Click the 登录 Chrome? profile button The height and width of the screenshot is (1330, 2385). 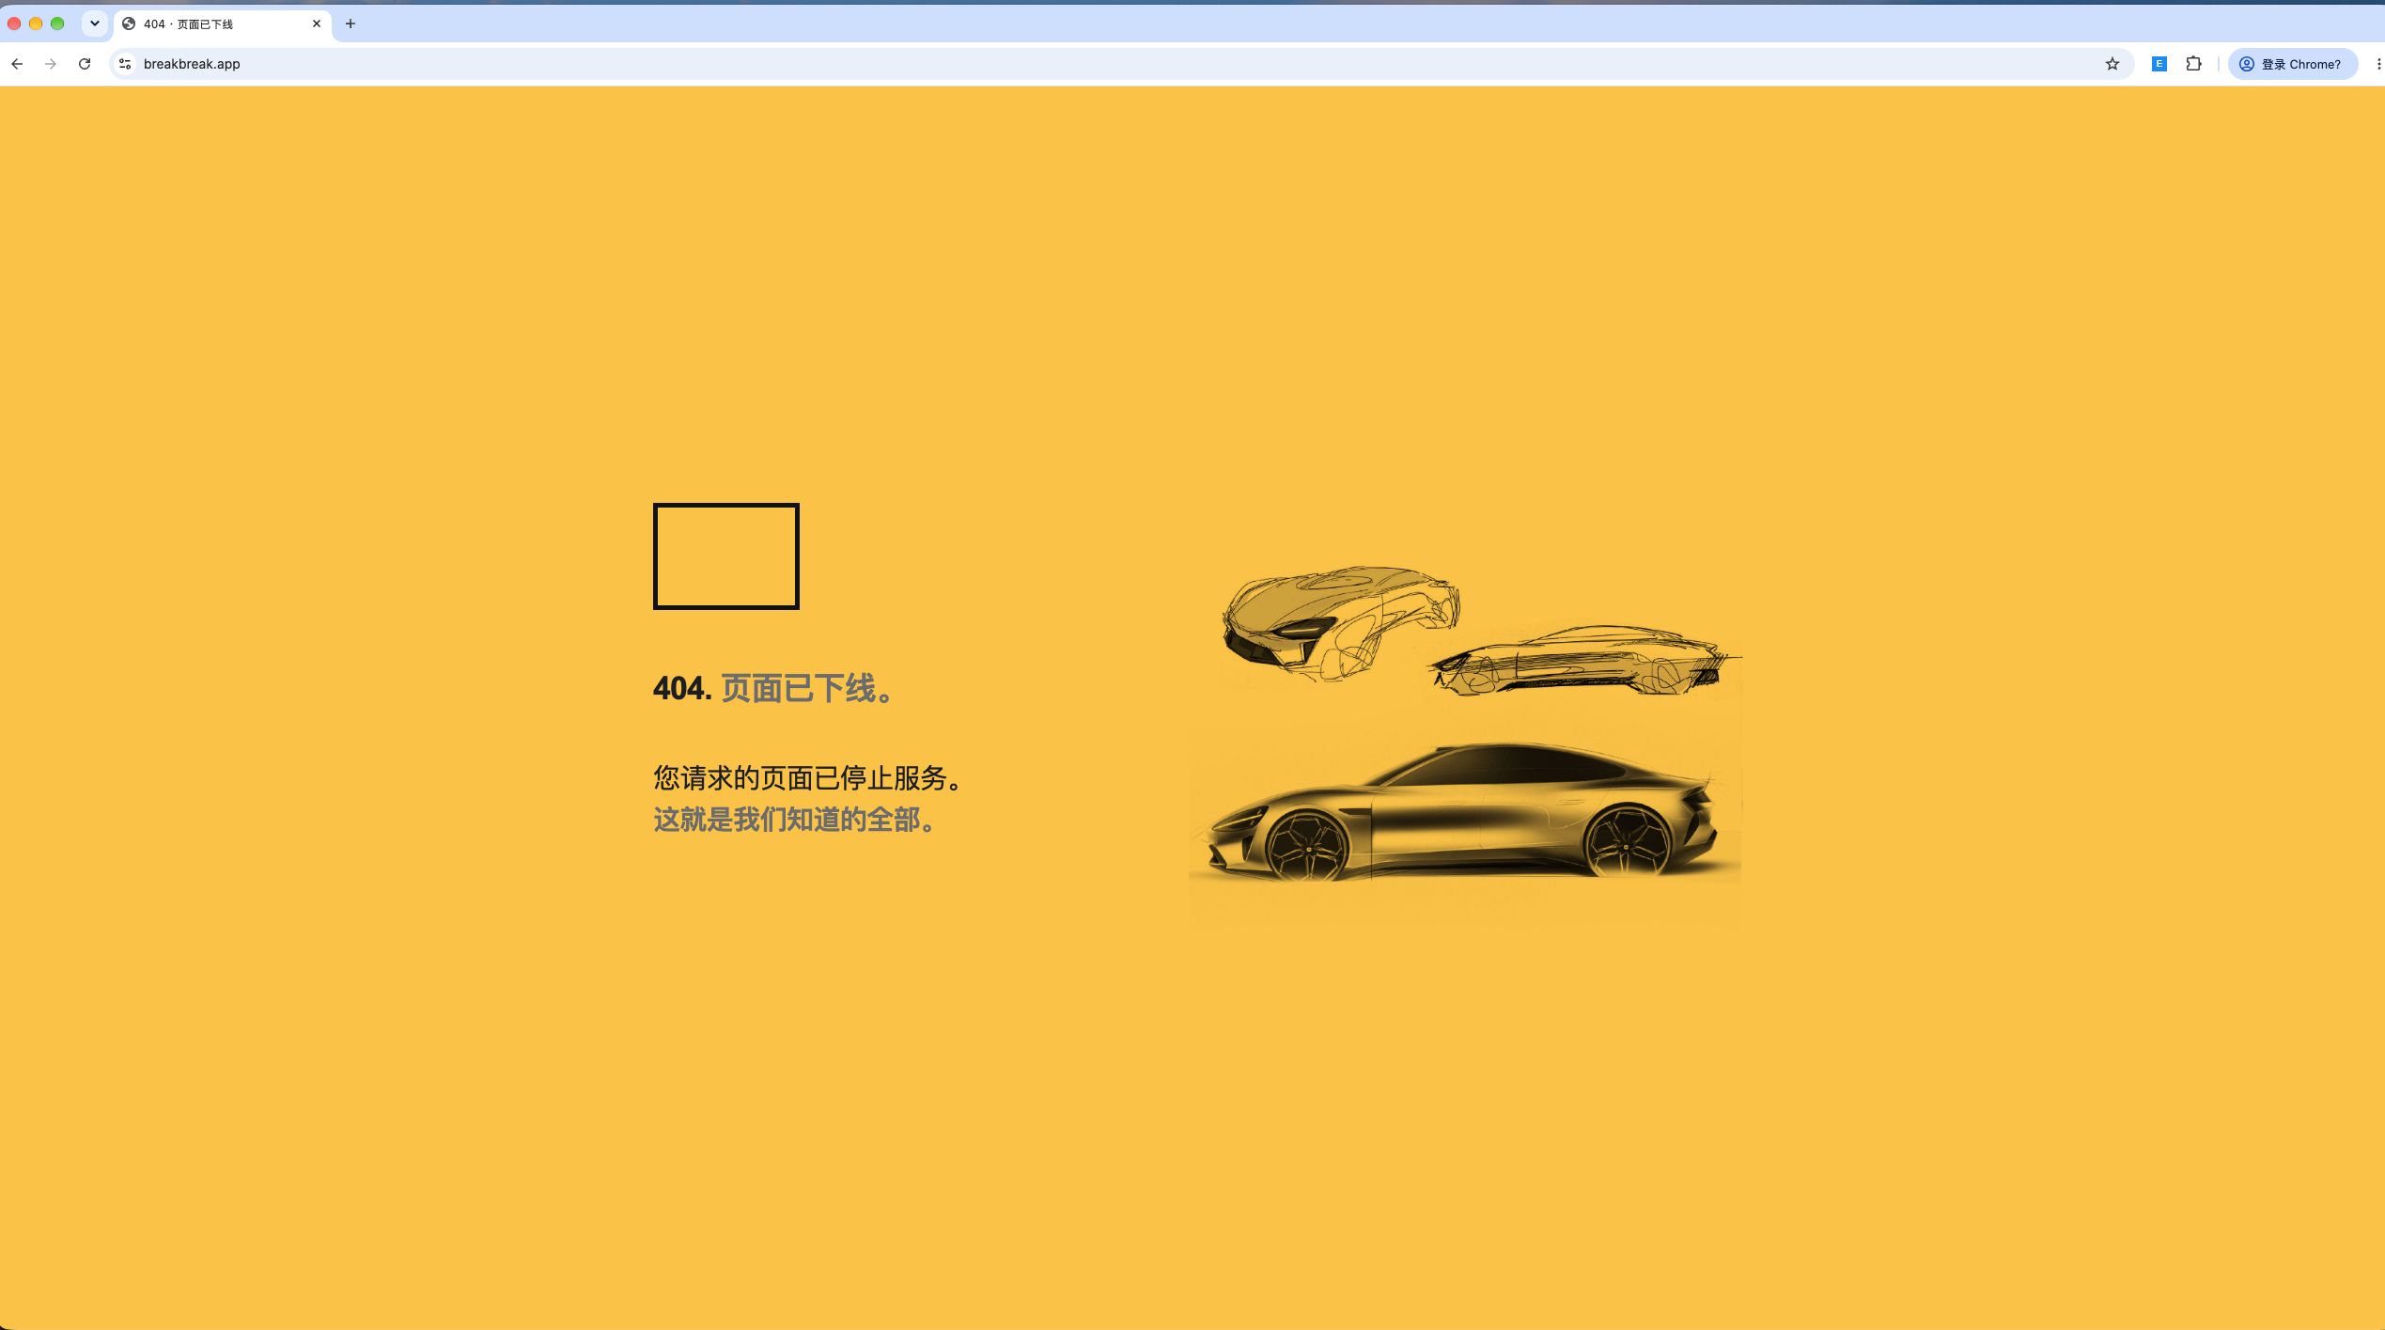(x=2292, y=64)
